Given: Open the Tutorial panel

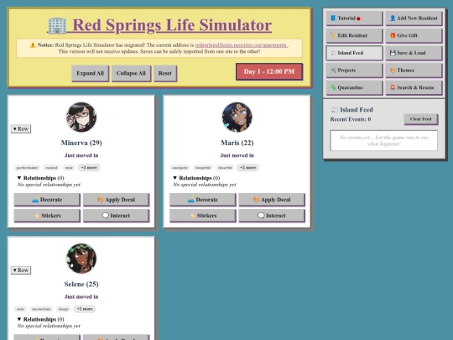Looking at the screenshot, I should (x=354, y=18).
